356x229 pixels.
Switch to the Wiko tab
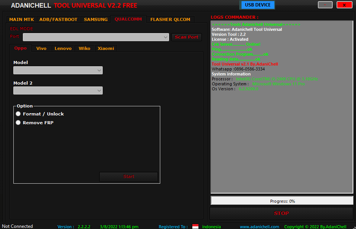pos(84,48)
